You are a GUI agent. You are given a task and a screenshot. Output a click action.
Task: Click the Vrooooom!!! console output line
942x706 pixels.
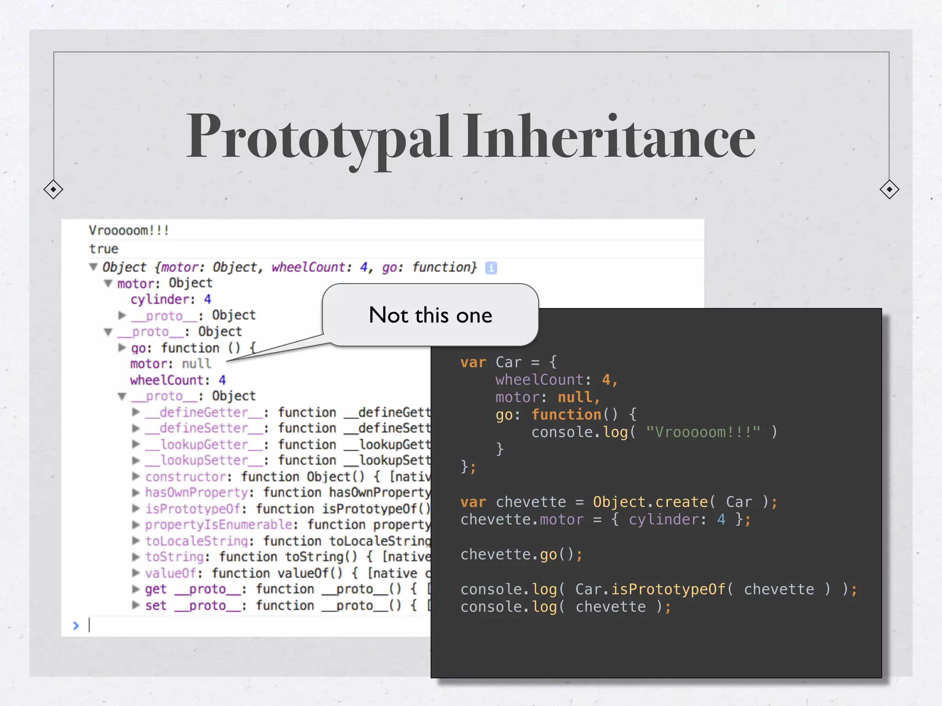pos(129,230)
